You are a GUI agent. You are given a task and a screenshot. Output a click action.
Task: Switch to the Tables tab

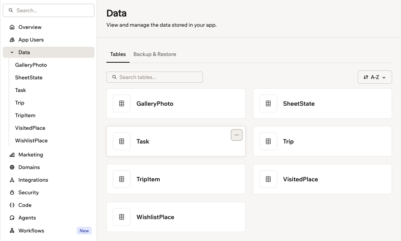click(x=118, y=54)
